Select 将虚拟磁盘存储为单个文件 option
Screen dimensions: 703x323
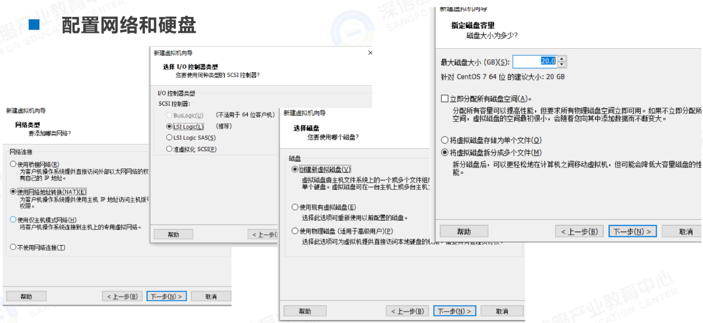(444, 140)
